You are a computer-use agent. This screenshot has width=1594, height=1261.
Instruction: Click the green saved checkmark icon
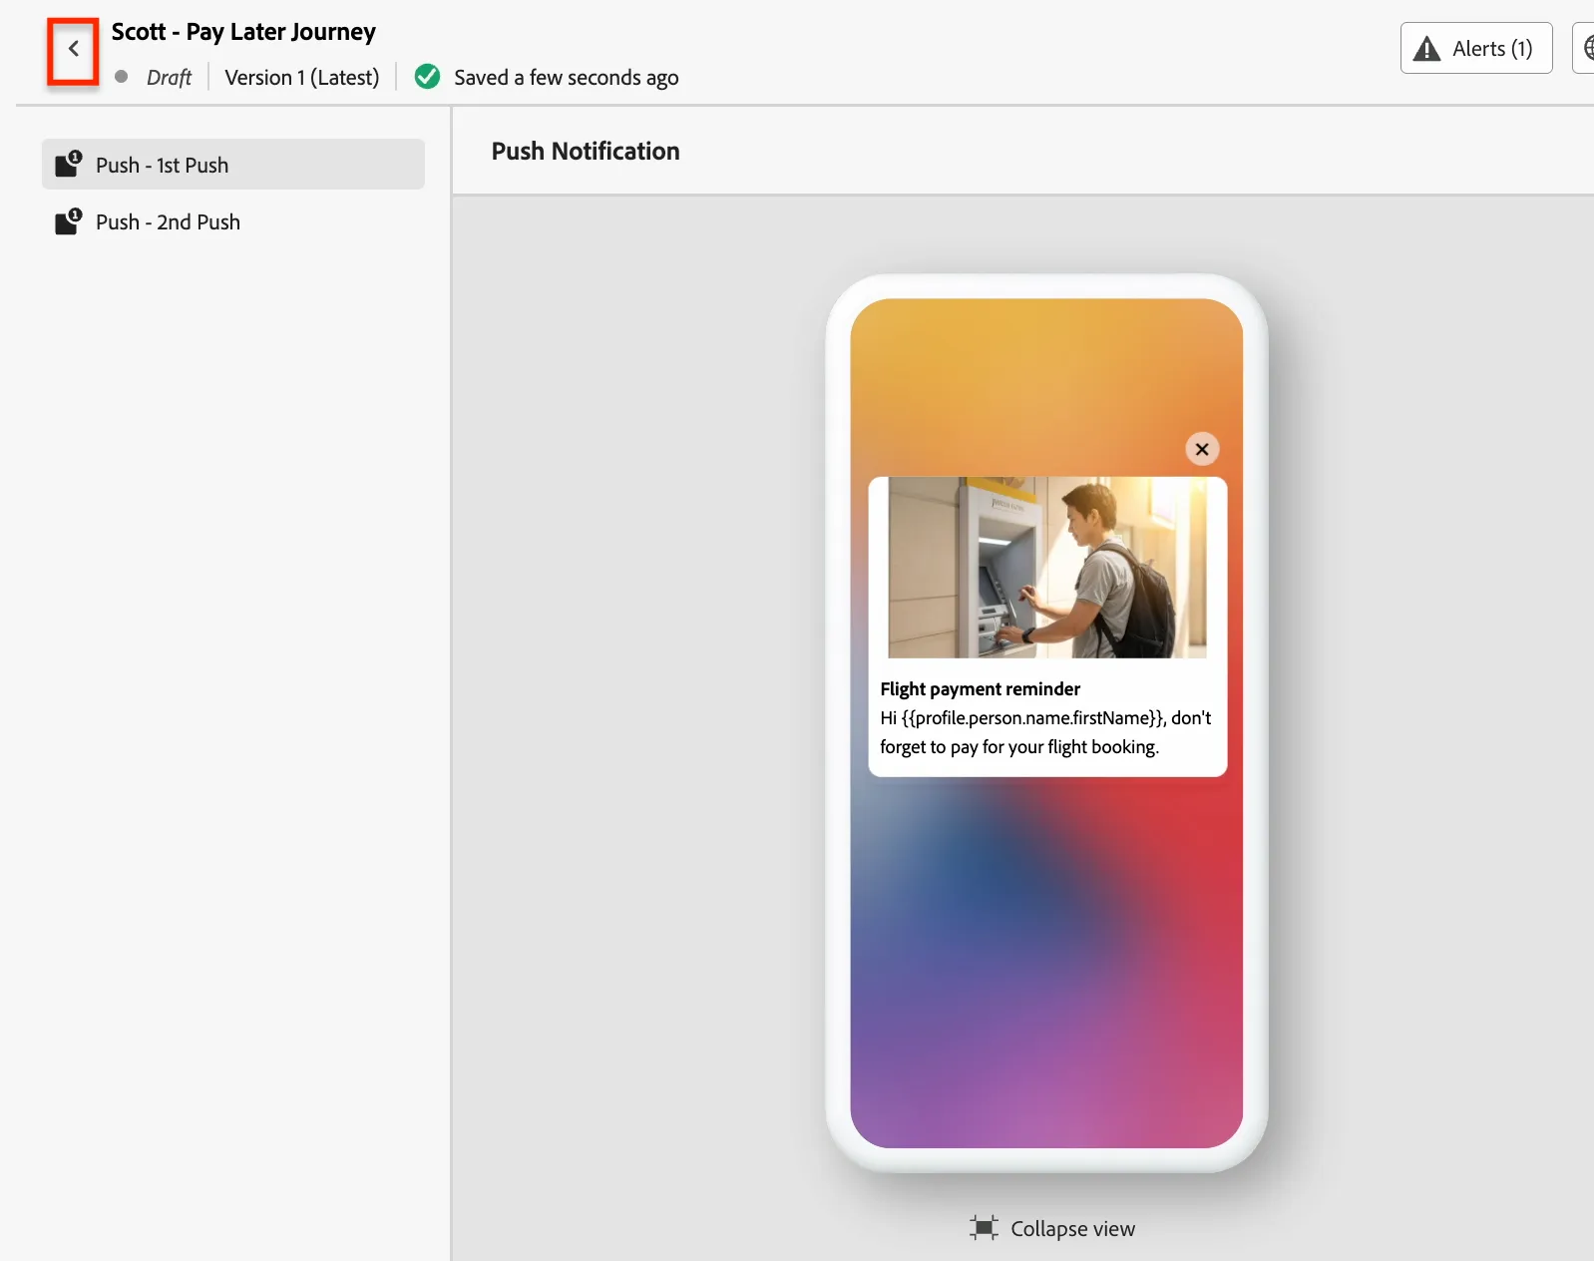tap(427, 77)
